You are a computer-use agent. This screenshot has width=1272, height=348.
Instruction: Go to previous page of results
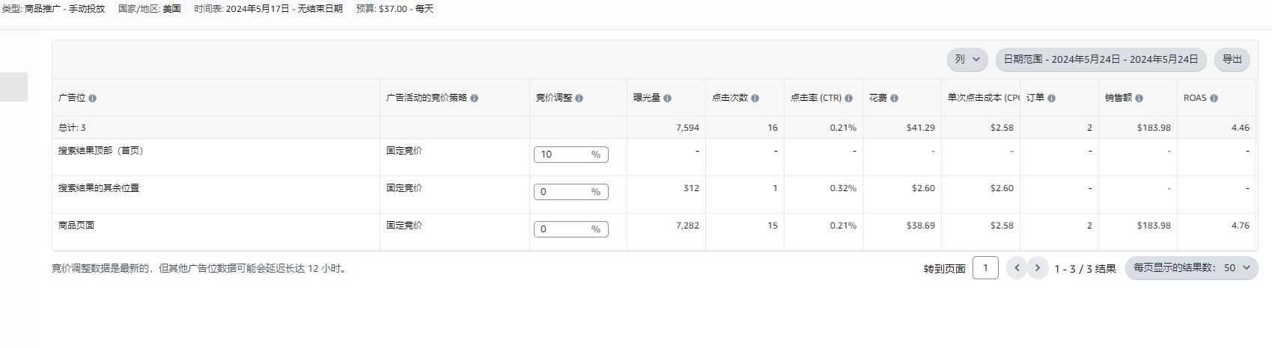click(1016, 268)
